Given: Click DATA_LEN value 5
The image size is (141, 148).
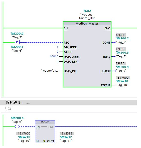Looking at the screenshot, I should [x=57, y=61].
